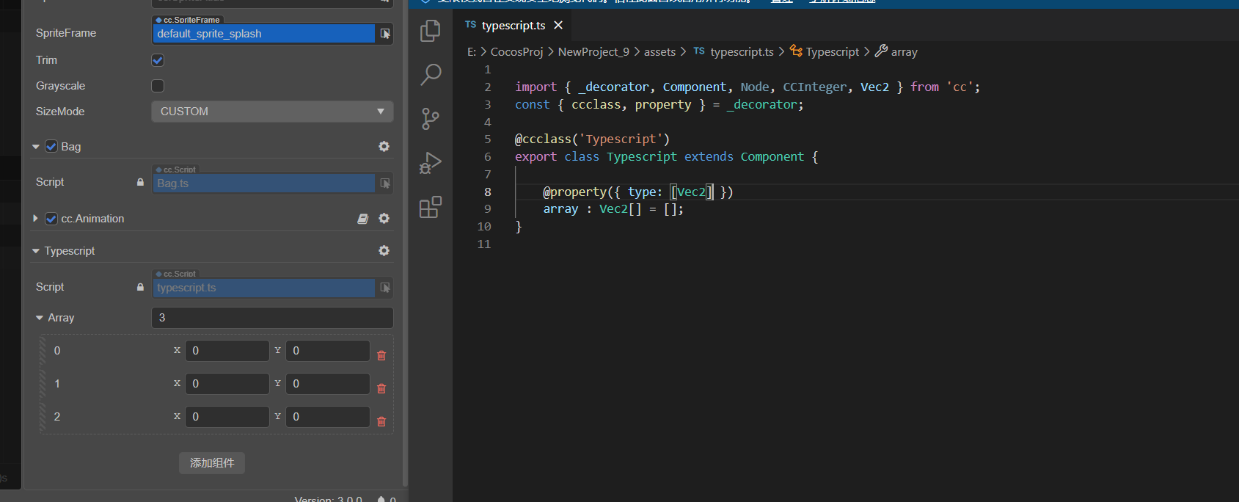1239x502 pixels.
Task: Edit Y value of Array element 1
Action: 328,384
